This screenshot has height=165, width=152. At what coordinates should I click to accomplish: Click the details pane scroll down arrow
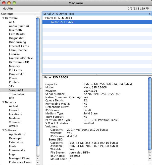point(150,159)
